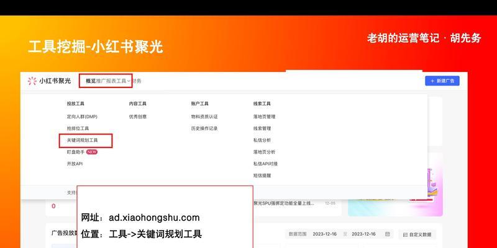This screenshot has height=248, width=497.
Task: Click the 小红书聚光 logo icon
Action: pyautogui.click(x=32, y=81)
